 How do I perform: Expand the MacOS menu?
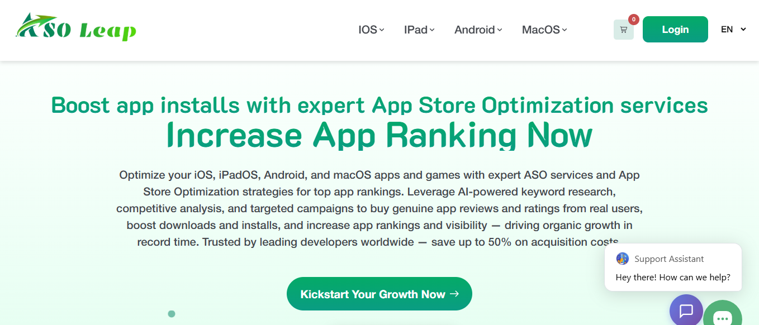(x=544, y=30)
